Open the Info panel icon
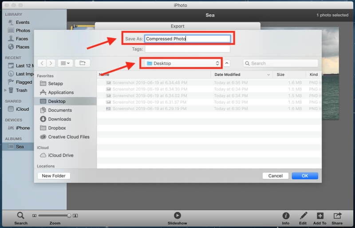The image size is (355, 228). click(x=286, y=216)
